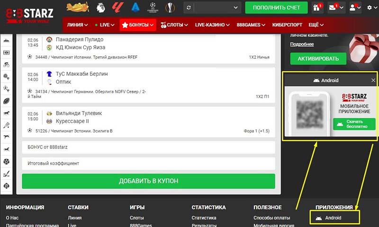379x227 pixels.
Task: Click the АКТИВИРОВАТЬ button
Action: [318, 59]
